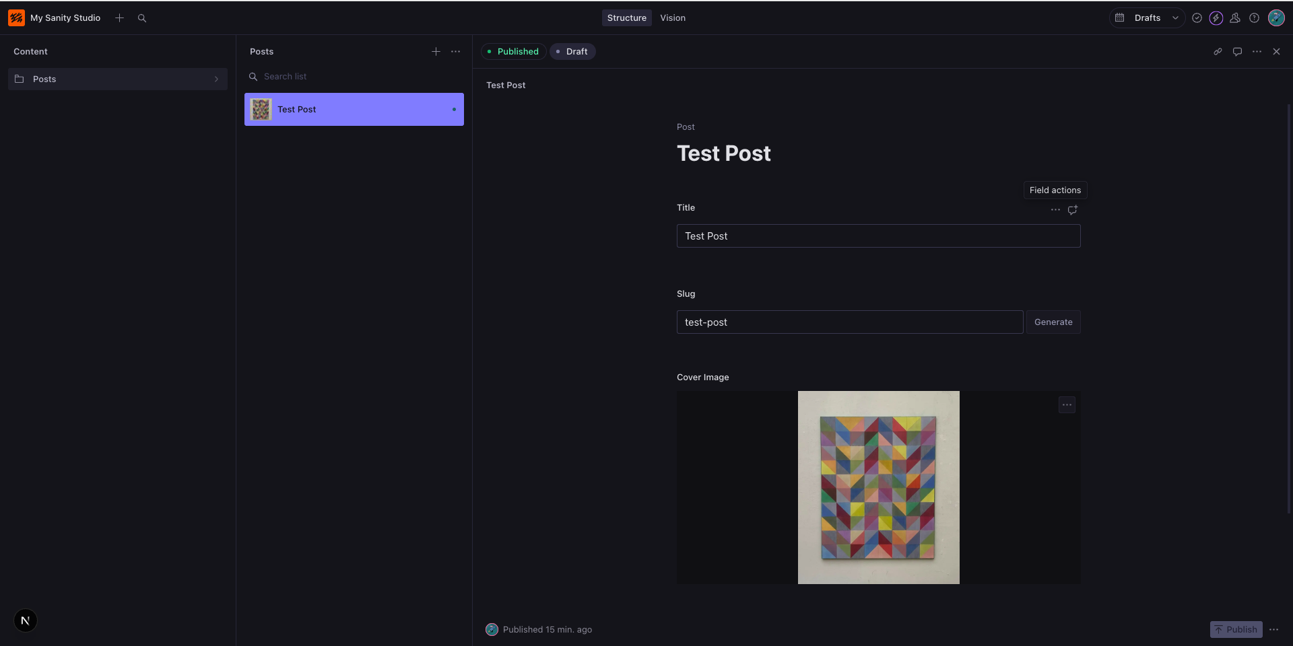Screen dimensions: 1293x646
Task: Switch to Published version chip
Action: (513, 52)
